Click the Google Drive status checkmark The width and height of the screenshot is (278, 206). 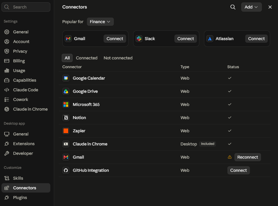(230, 91)
